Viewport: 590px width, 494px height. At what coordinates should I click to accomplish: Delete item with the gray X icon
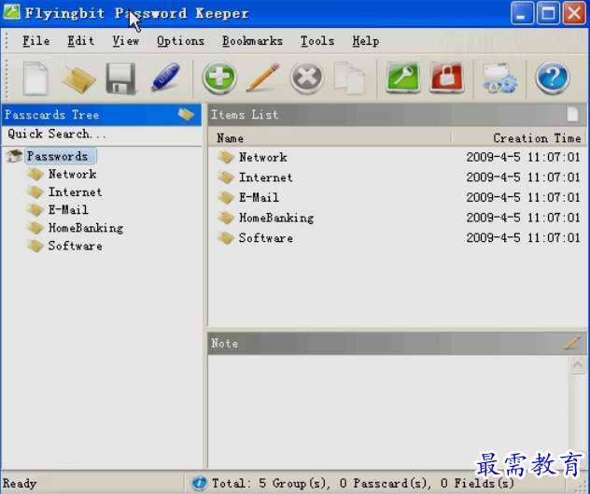click(306, 78)
